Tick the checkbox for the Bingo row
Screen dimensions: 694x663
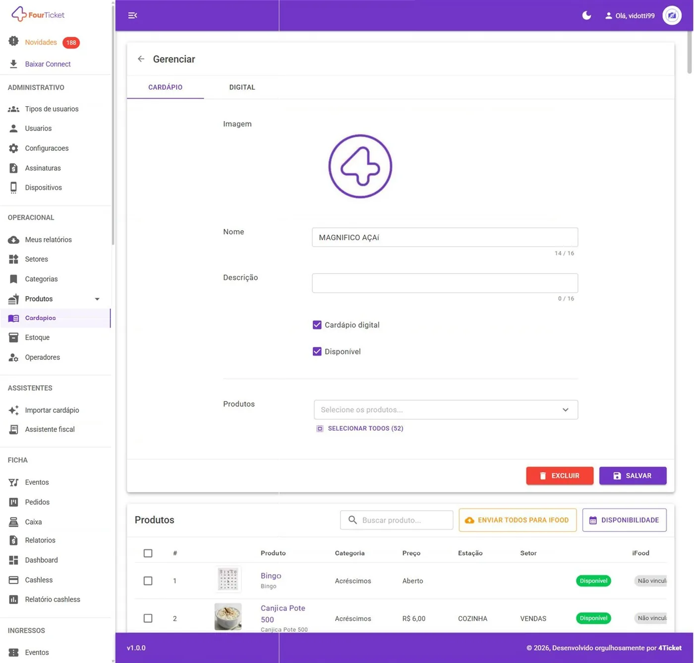tap(148, 581)
